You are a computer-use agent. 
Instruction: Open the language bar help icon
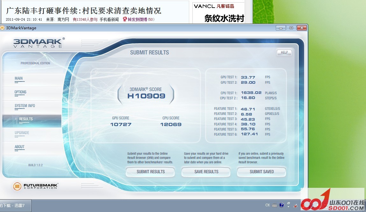pos(282,205)
